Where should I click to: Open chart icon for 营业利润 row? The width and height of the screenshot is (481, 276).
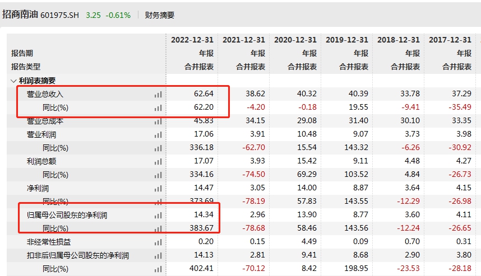point(158,135)
